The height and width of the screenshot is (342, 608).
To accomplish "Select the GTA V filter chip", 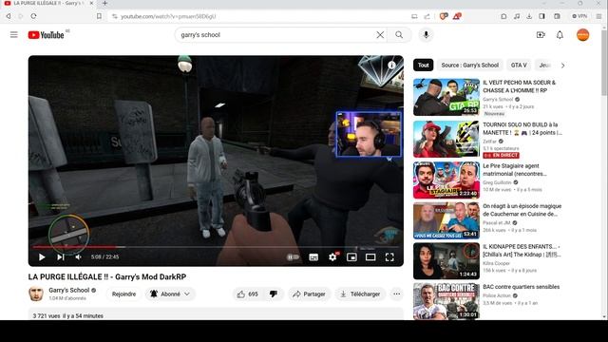I will [519, 66].
